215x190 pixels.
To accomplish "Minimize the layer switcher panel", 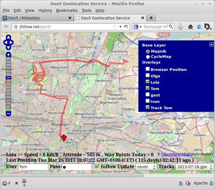I will tap(212, 44).
